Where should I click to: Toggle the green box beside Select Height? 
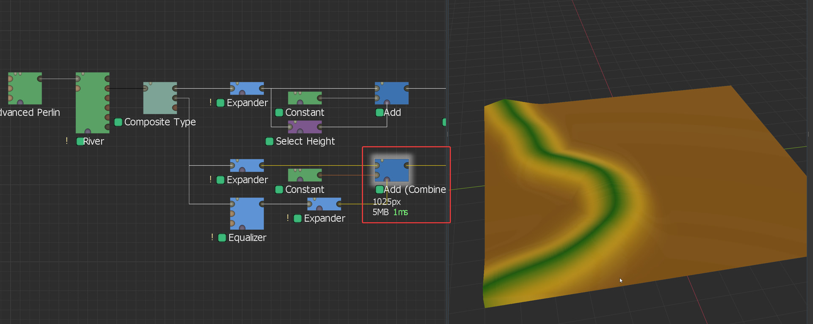pyautogui.click(x=269, y=142)
